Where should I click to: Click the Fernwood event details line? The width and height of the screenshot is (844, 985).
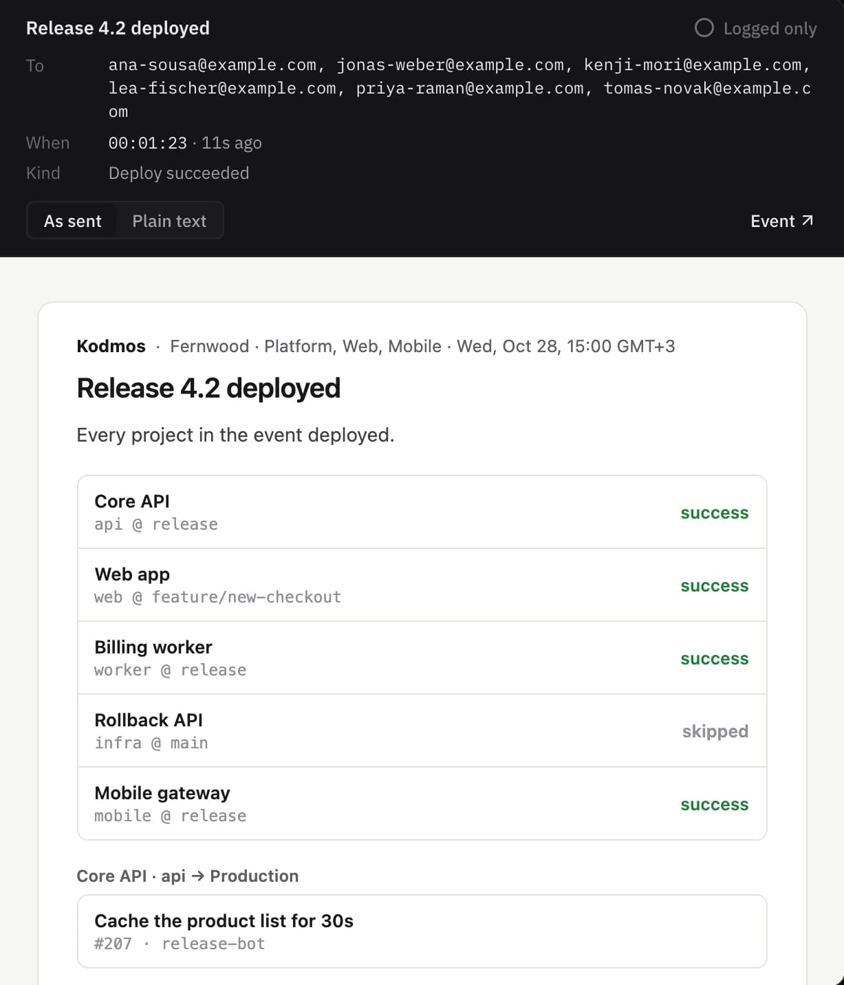[422, 346]
